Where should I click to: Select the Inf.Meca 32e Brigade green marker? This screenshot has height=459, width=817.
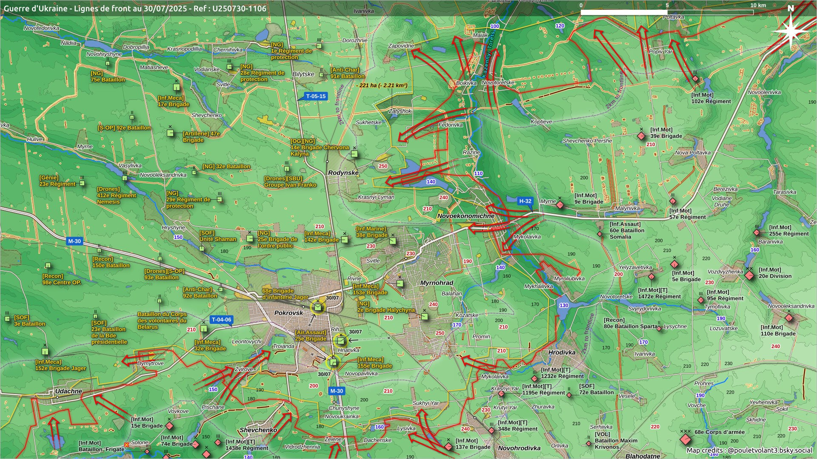pos(204,329)
